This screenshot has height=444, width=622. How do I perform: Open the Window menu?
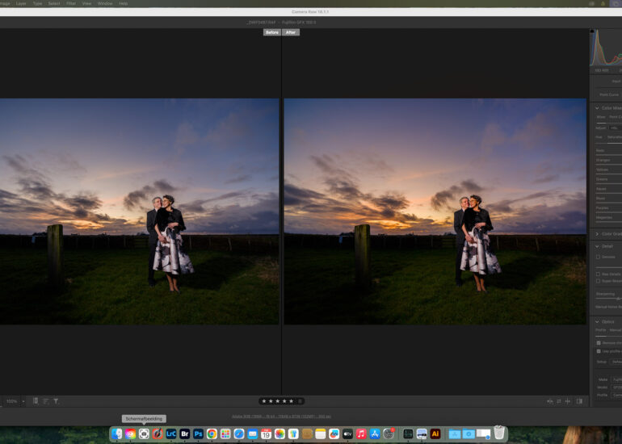pos(105,3)
